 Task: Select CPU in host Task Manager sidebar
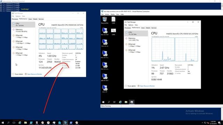[23, 24]
